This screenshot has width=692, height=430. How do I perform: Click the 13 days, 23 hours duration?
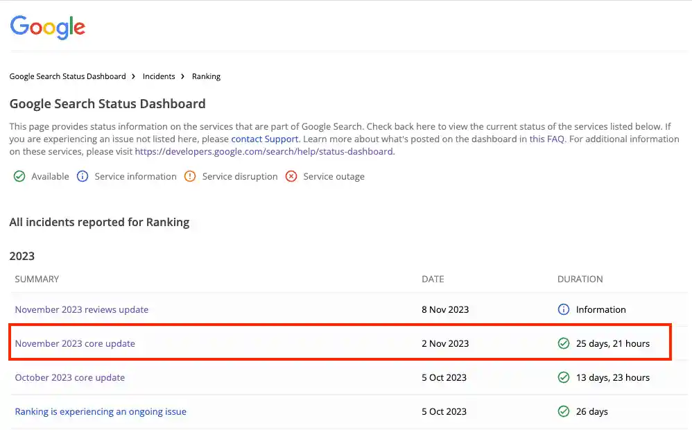point(612,377)
